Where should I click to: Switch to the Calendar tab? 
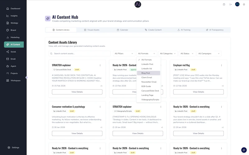point(122,30)
